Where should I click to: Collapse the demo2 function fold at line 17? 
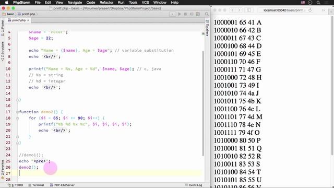17,112
